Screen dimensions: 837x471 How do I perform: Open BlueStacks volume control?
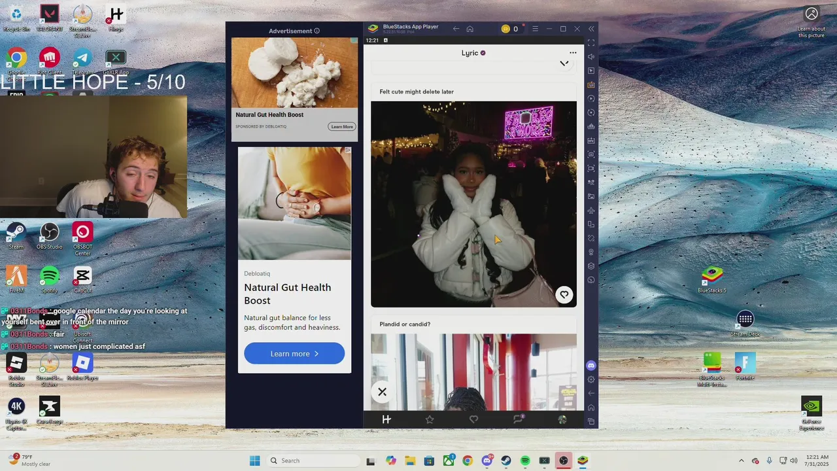pos(591,56)
